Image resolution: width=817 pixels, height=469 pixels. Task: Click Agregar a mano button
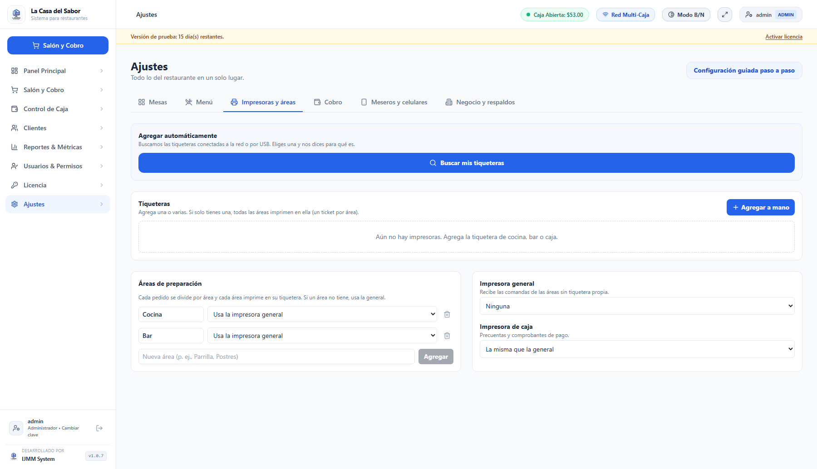[761, 207]
